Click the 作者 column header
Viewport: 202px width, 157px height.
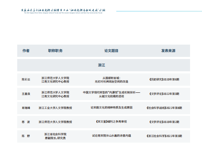coord(26,51)
